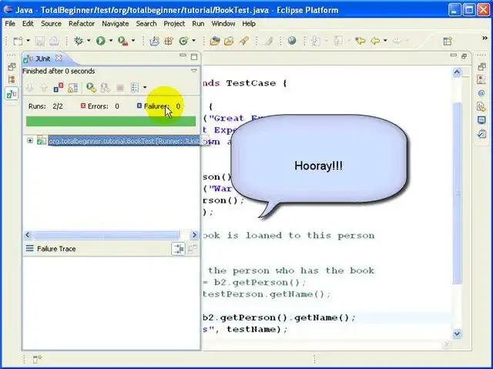This screenshot has height=369, width=493.
Task: Click the Javadoc @ icon on right bar
Action: pyautogui.click(x=481, y=93)
